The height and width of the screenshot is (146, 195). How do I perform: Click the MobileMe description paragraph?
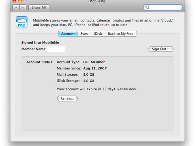coord(103,22)
